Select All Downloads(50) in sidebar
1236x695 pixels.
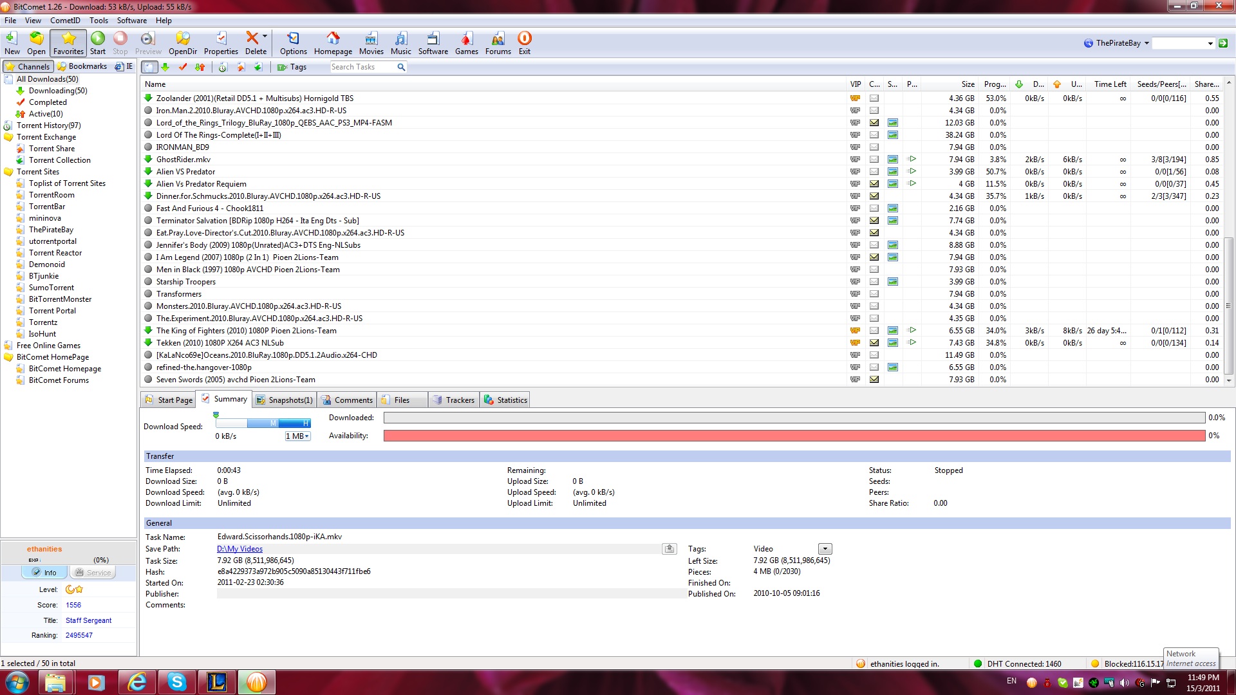(47, 79)
